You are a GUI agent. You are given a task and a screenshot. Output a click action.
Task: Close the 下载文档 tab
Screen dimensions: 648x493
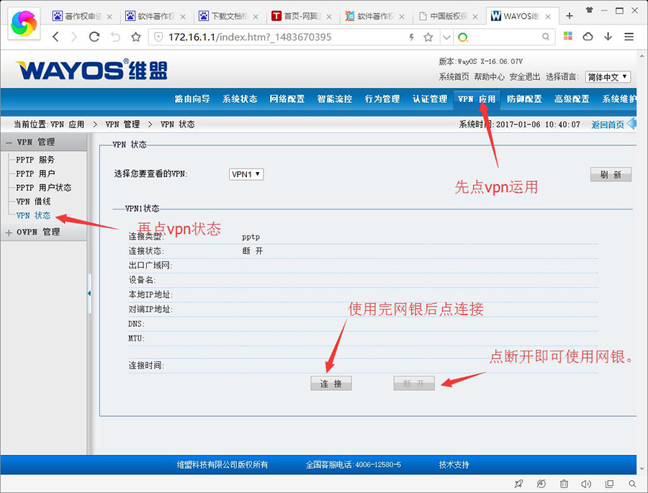(x=256, y=17)
